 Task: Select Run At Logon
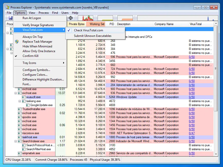pyautogui.click(x=40, y=18)
